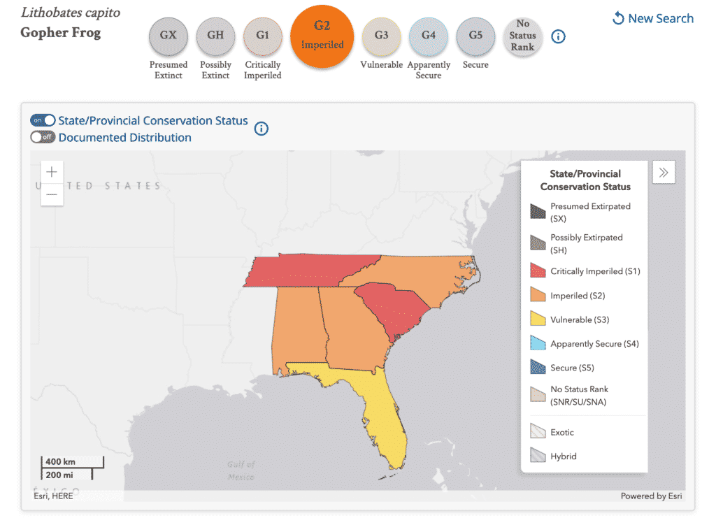The height and width of the screenshot is (518, 716).
Task: Collapse the legend panel with double chevron
Action: (664, 173)
